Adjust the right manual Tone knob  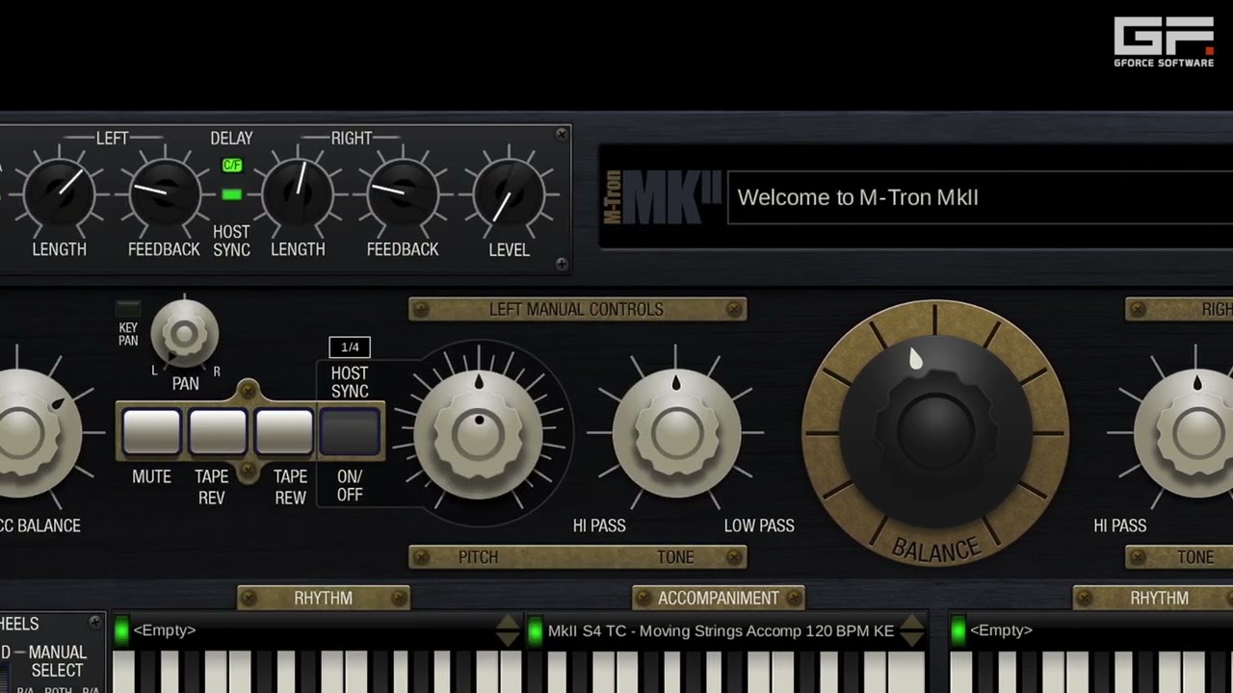[1196, 433]
